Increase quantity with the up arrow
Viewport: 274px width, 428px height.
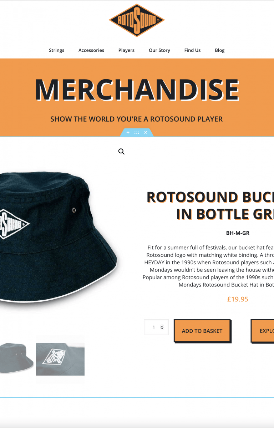tap(162, 326)
